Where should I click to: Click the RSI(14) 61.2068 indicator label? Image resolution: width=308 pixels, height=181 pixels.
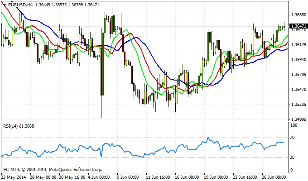[x=19, y=126]
